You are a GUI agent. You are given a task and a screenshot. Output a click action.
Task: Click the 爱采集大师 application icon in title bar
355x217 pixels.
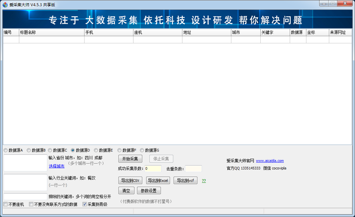click(5, 4)
